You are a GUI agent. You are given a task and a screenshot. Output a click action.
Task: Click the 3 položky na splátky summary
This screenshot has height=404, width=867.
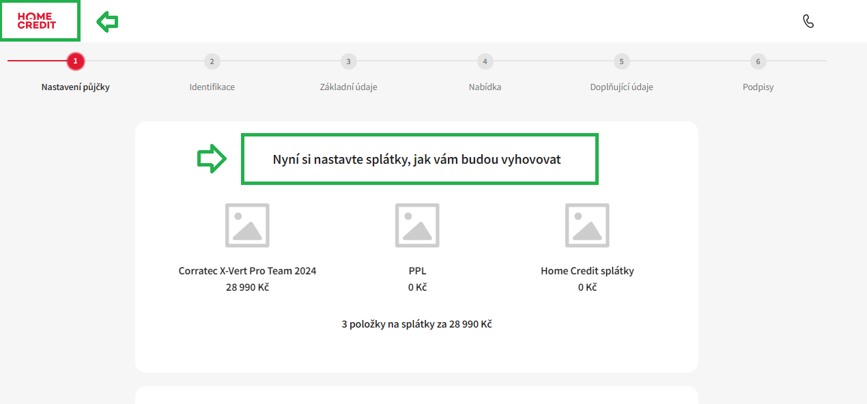pyautogui.click(x=416, y=324)
